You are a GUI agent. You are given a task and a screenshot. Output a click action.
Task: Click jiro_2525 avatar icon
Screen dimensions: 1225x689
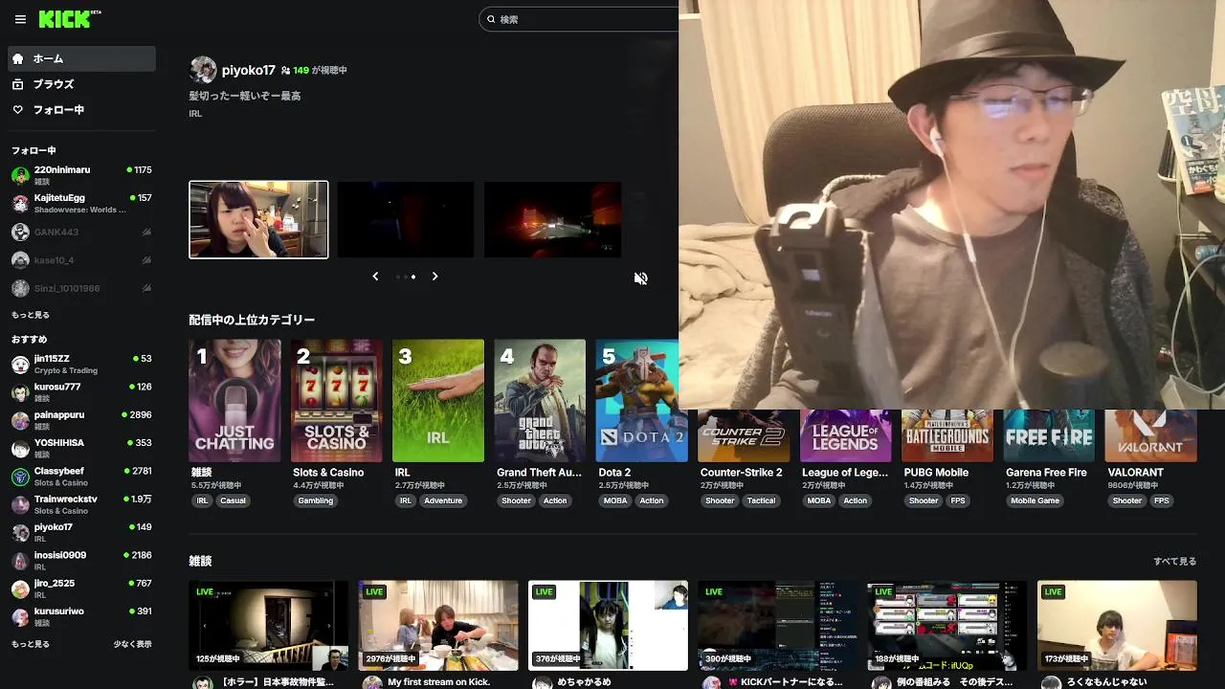pyautogui.click(x=20, y=589)
